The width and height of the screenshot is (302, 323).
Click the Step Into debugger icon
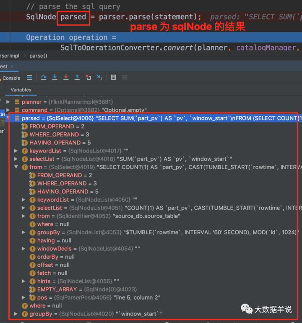[x=55, y=77]
